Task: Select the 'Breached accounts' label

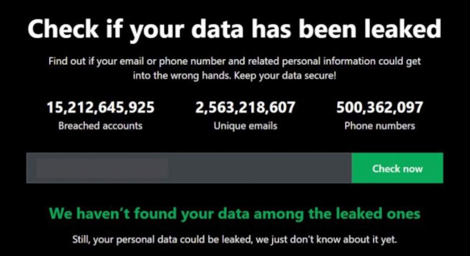Action: point(100,126)
